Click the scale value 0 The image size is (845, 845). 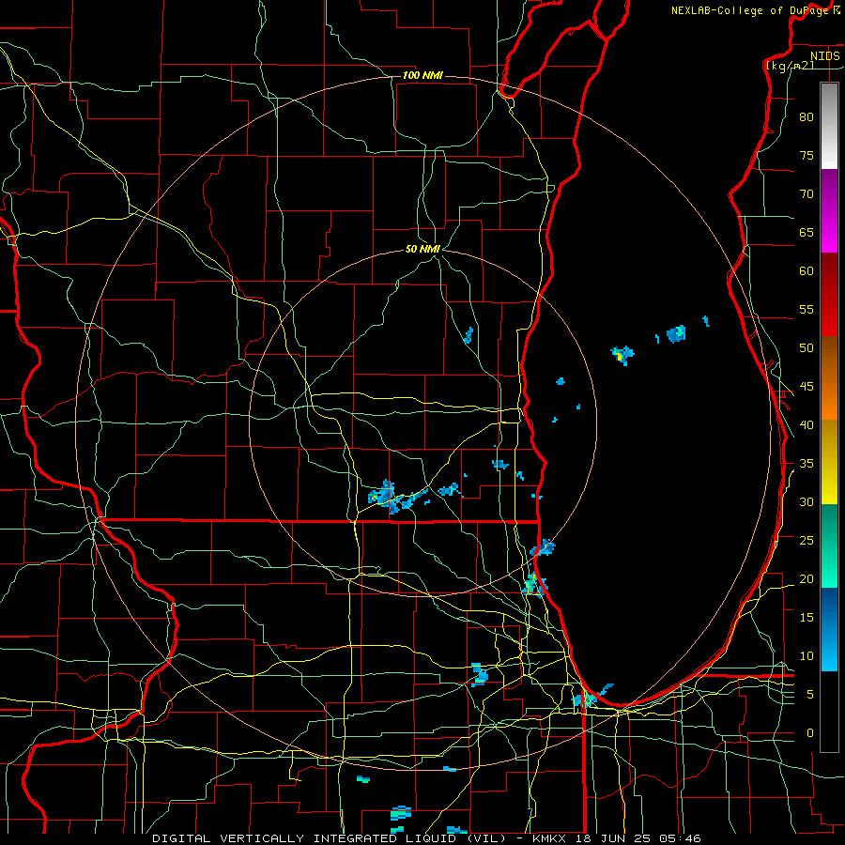[x=810, y=733]
